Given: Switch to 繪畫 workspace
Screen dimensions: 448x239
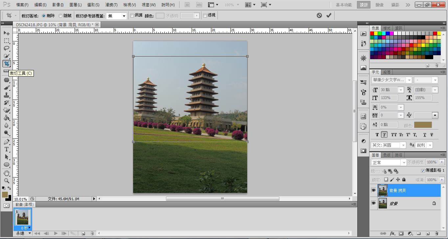Looking at the screenshot, I should point(379,5).
